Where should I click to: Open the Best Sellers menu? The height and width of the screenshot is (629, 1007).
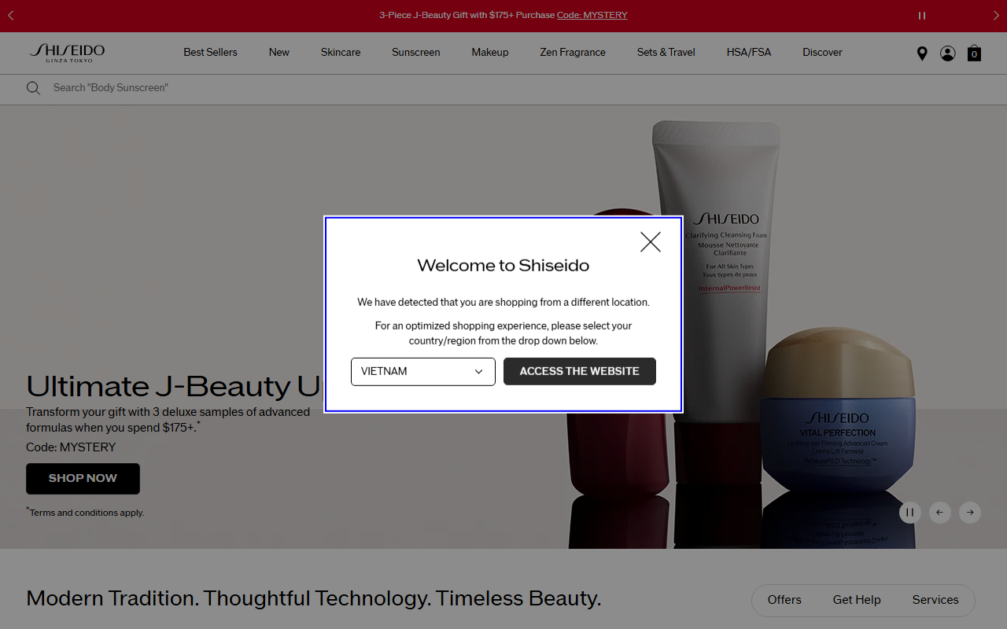[210, 53]
